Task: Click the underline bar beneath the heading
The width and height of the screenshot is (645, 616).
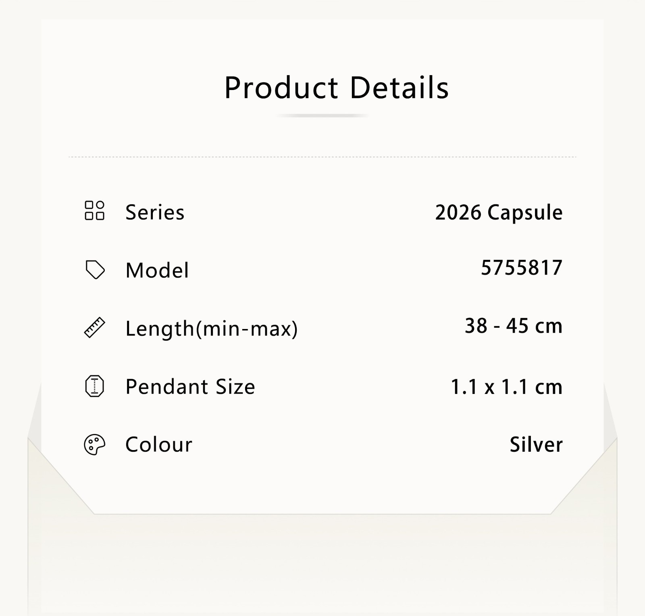Action: tap(322, 116)
